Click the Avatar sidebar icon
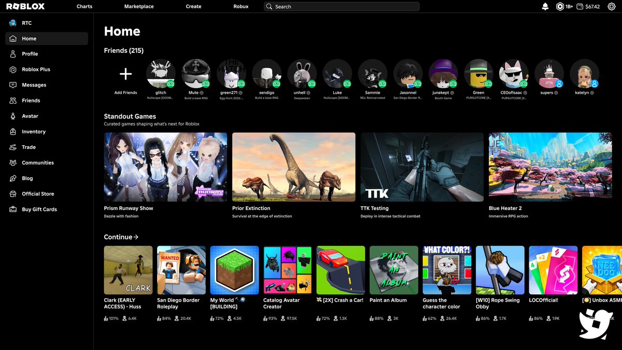This screenshot has height=350, width=622. pyautogui.click(x=13, y=116)
